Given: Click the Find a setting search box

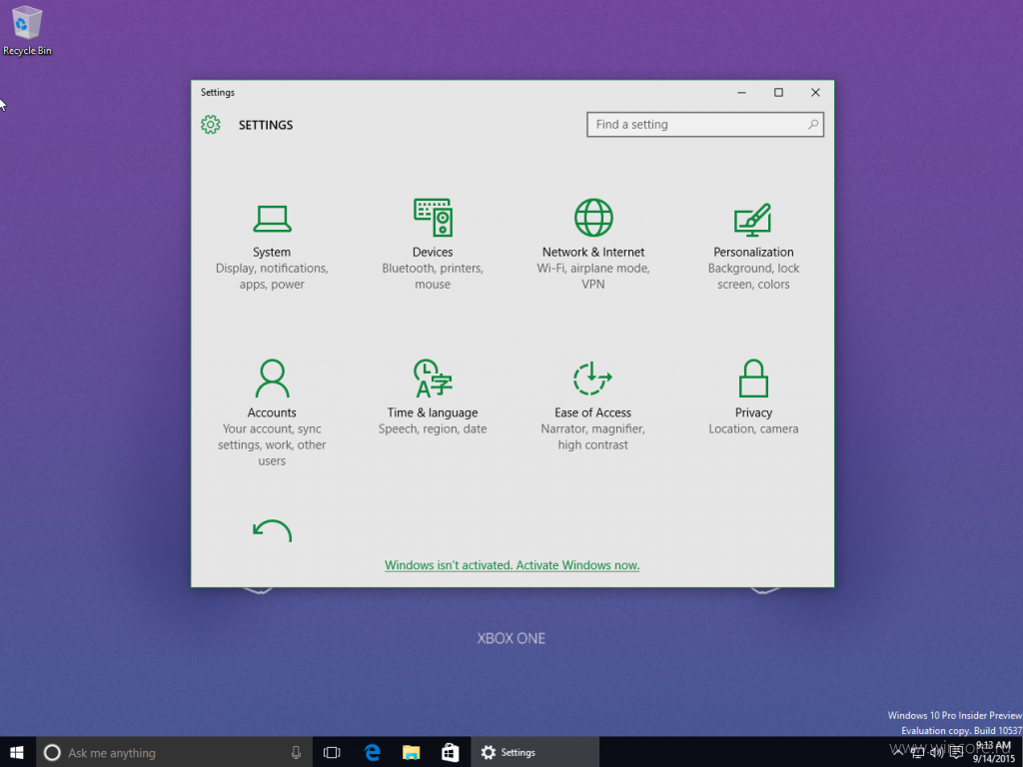Looking at the screenshot, I should click(705, 125).
